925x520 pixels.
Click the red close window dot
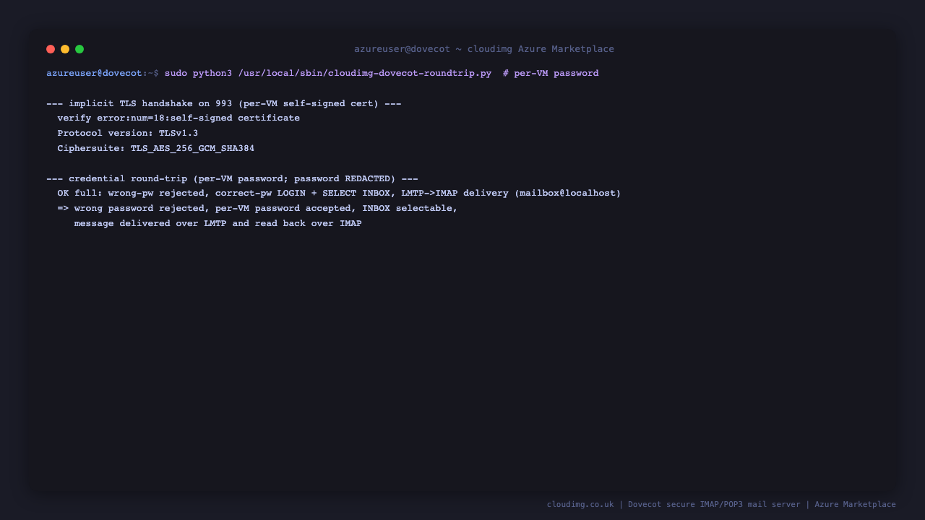pyautogui.click(x=51, y=49)
